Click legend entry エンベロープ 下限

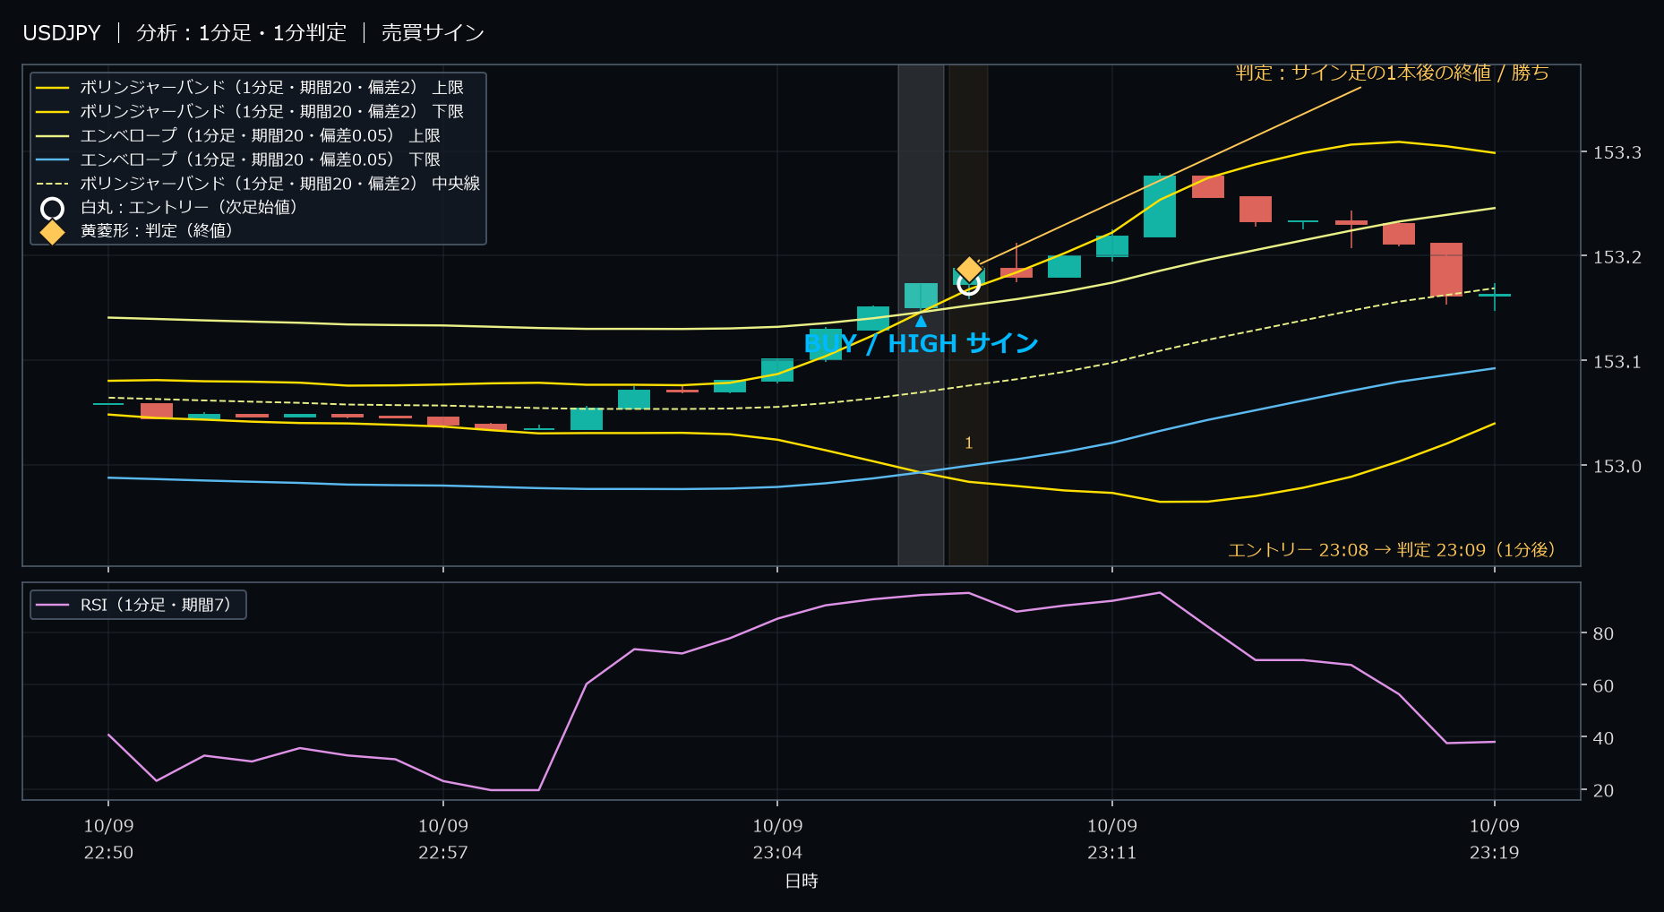point(260,159)
